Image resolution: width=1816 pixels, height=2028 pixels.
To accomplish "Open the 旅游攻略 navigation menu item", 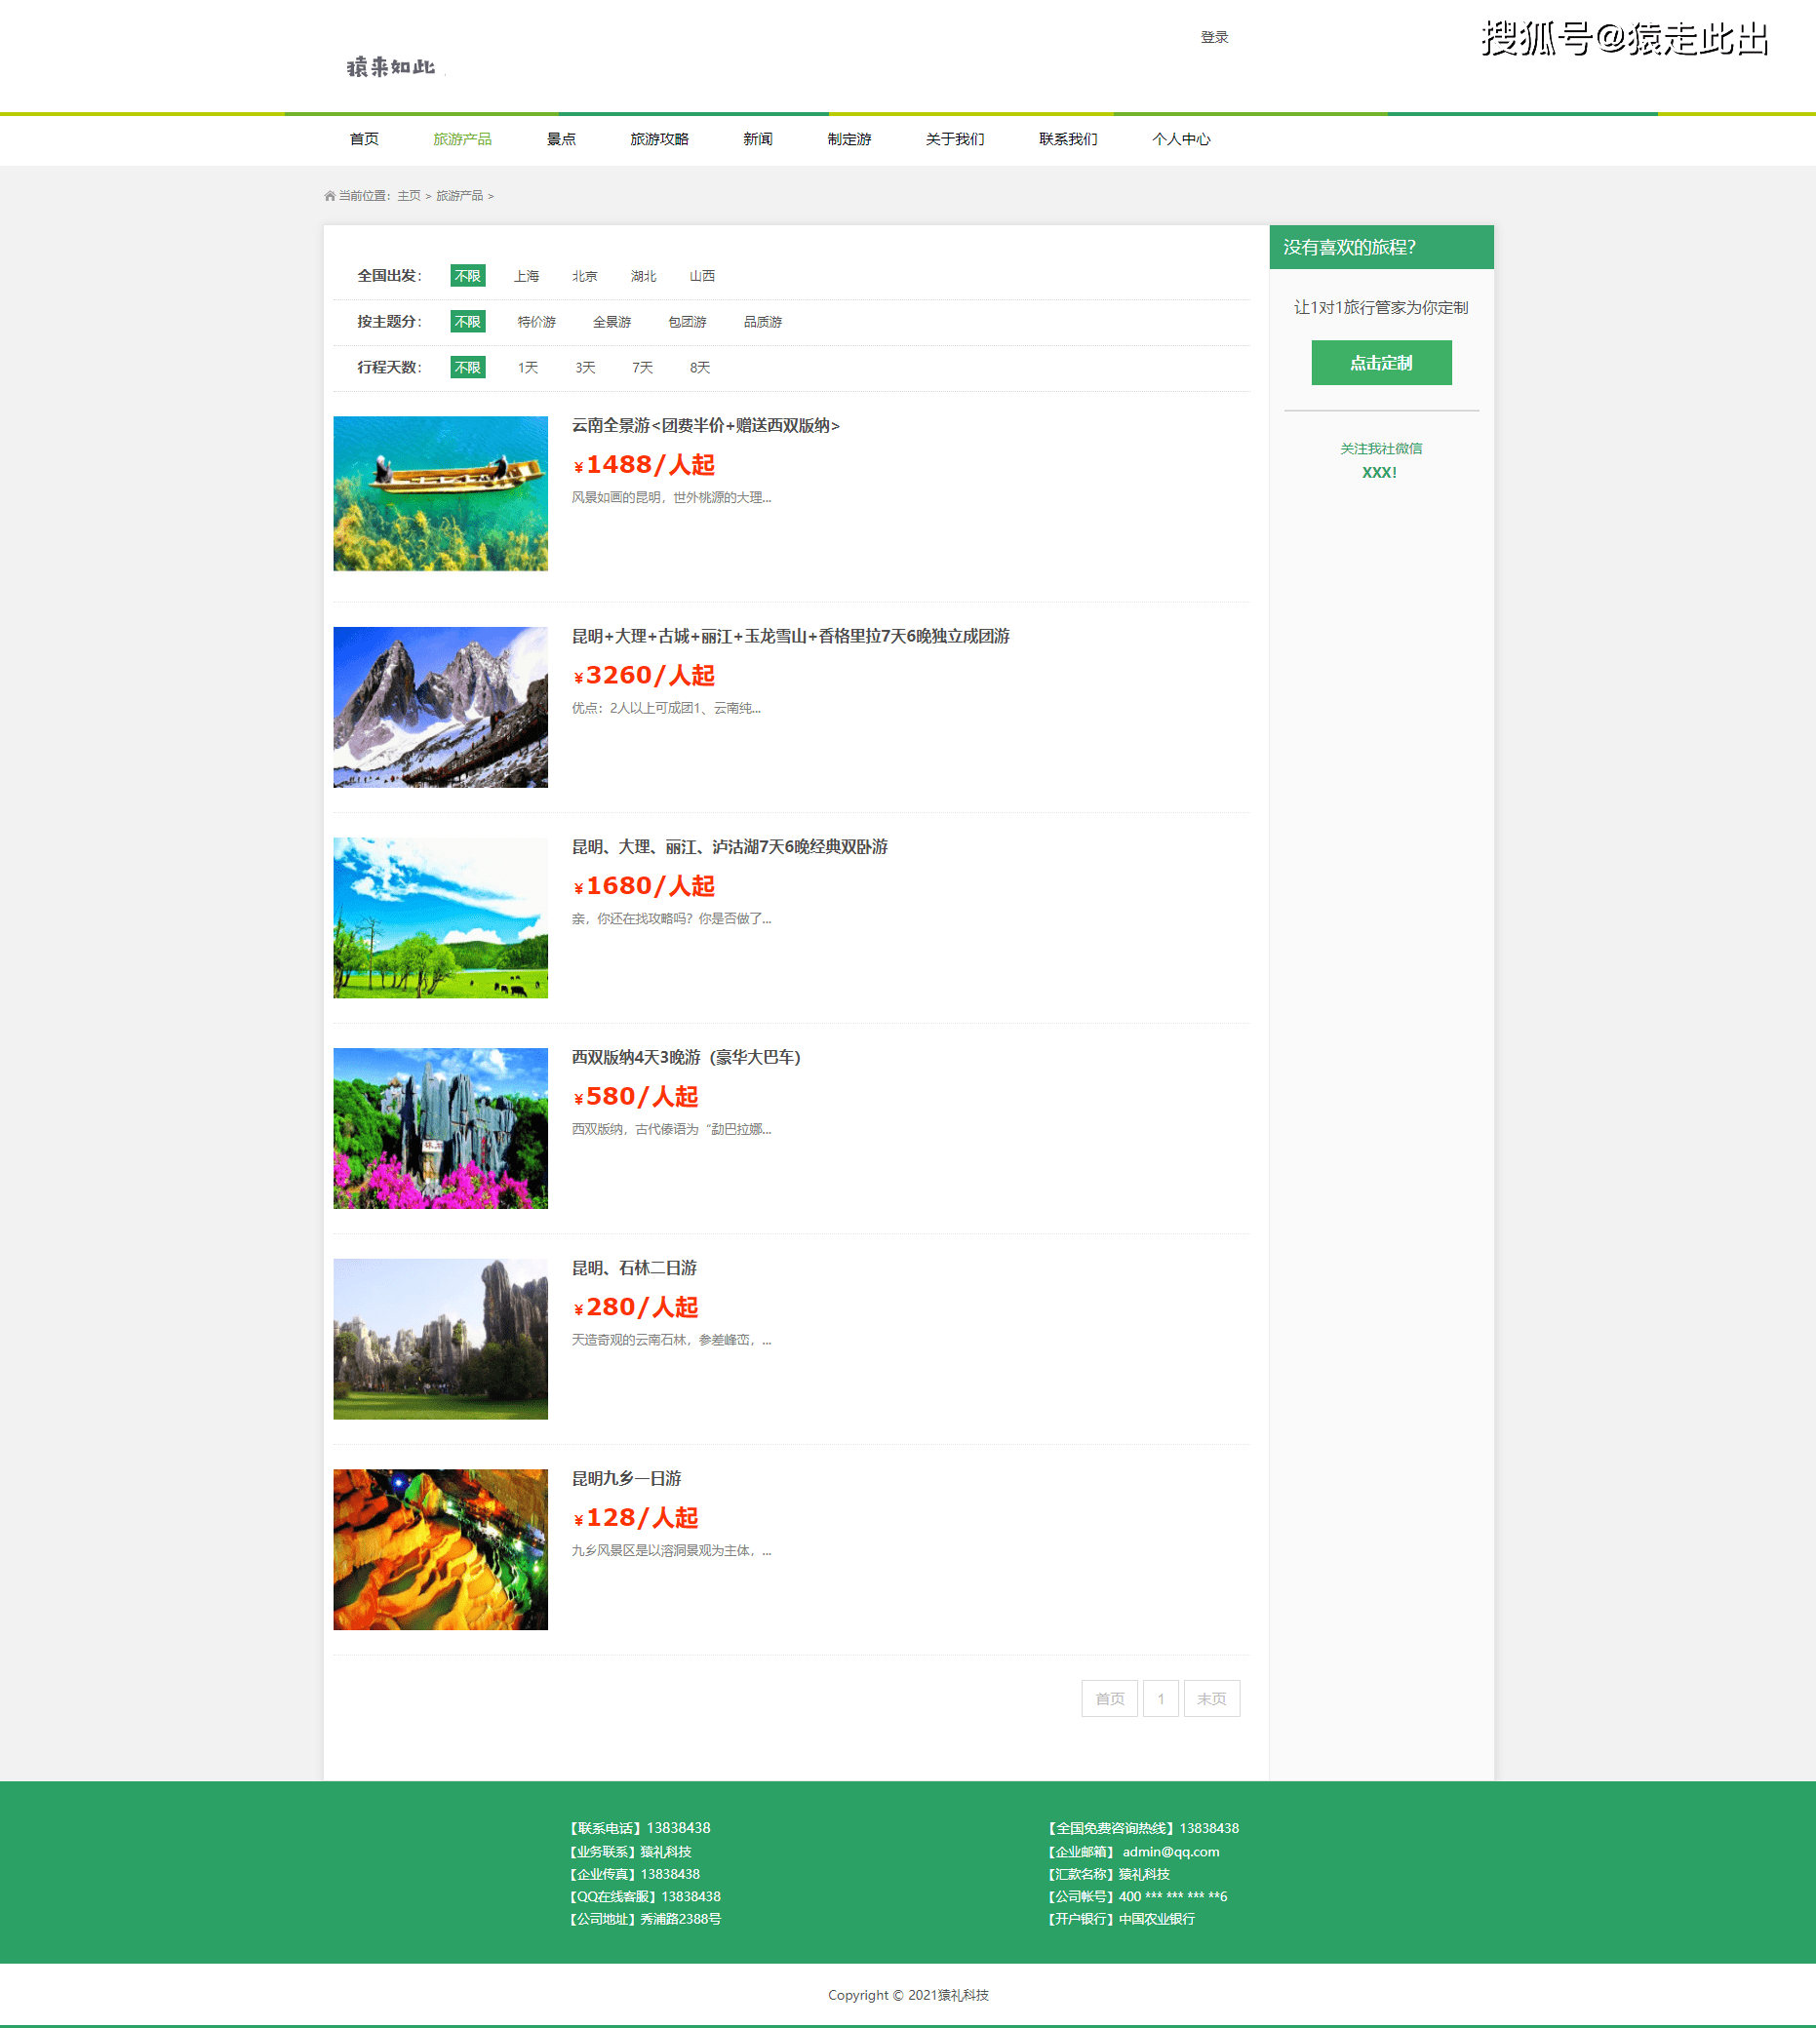I will point(658,139).
